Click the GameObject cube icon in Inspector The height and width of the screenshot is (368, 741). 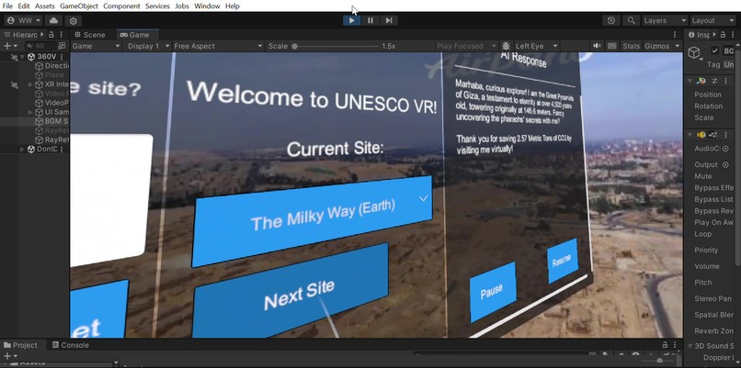tap(694, 53)
